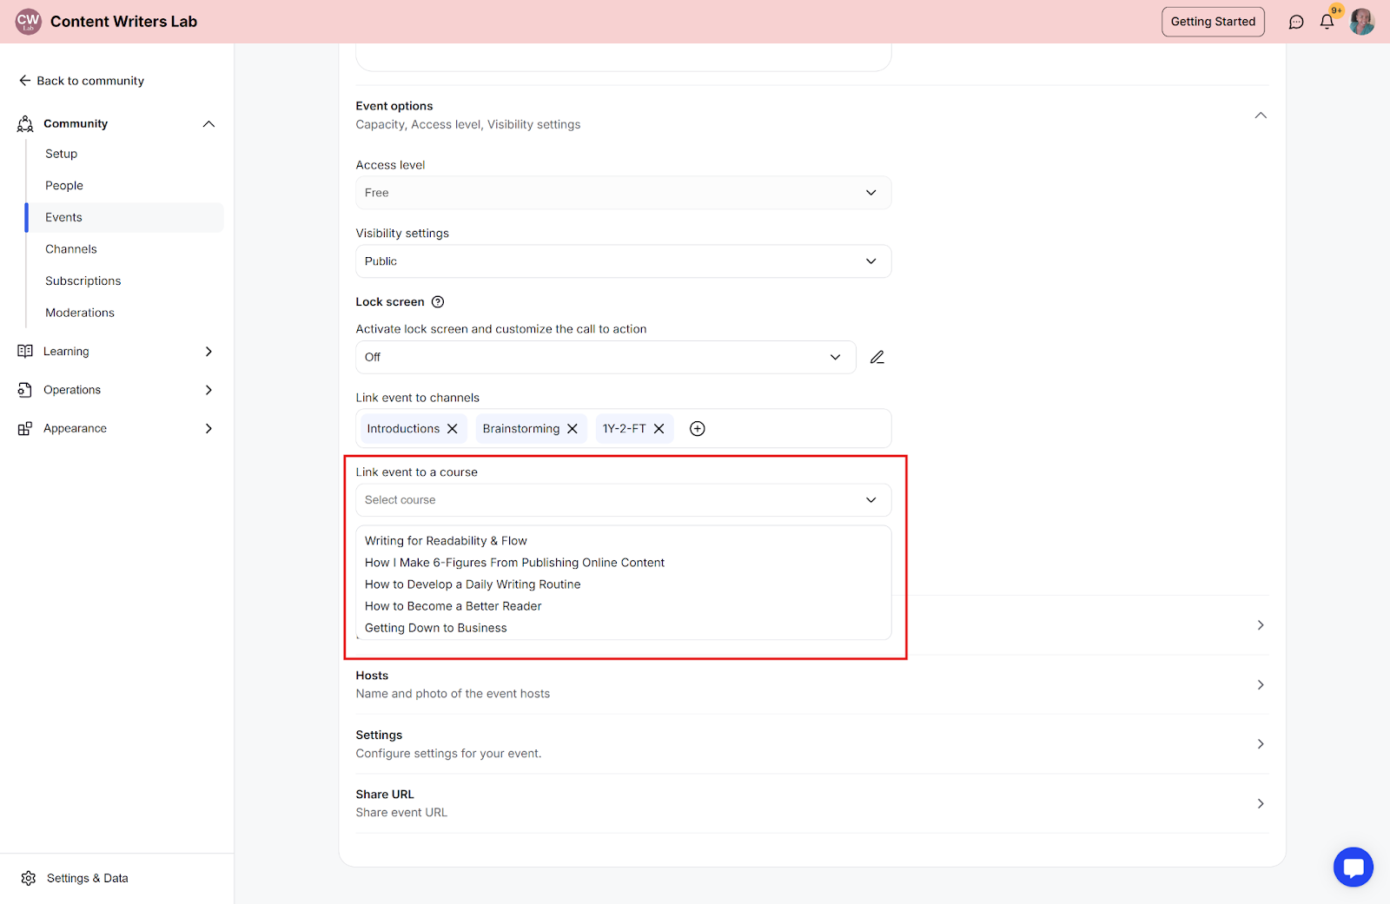Expand the Operations sidebar section
Image resolution: width=1390 pixels, height=904 pixels.
tap(208, 390)
